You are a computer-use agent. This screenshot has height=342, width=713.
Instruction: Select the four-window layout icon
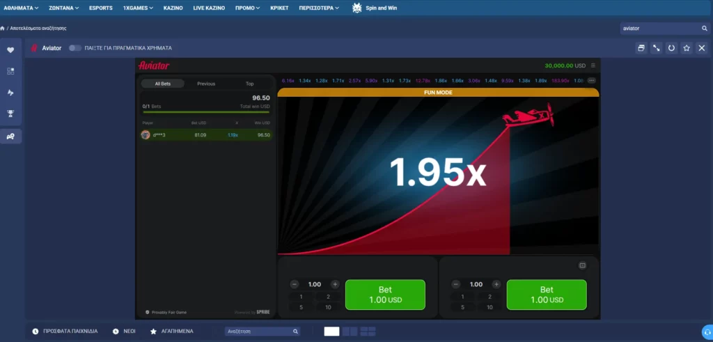tap(368, 332)
